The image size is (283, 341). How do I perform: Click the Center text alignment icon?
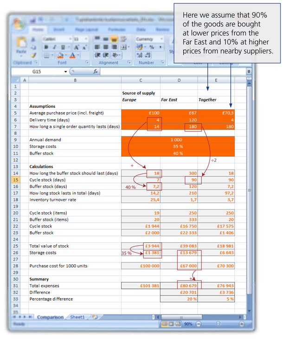pyautogui.click(x=106, y=47)
